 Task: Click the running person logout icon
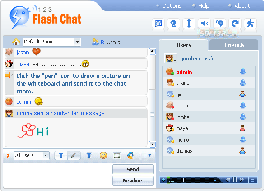250,24
